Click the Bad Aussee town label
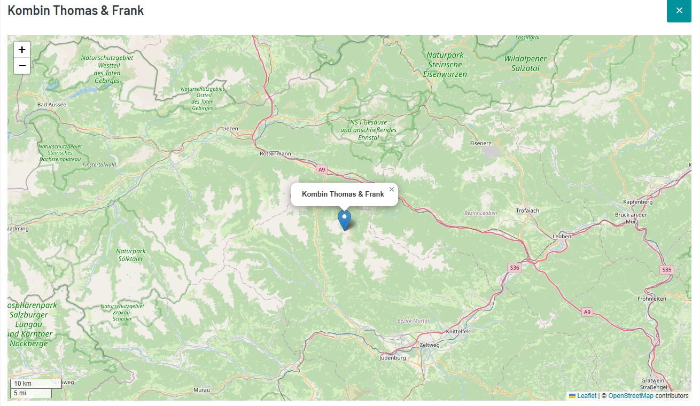The width and height of the screenshot is (700, 406). point(52,105)
